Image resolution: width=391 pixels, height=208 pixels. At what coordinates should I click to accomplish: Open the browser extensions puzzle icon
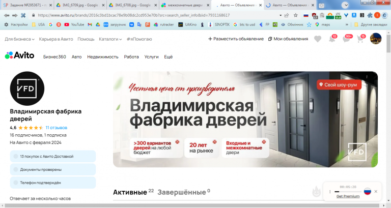370,15
